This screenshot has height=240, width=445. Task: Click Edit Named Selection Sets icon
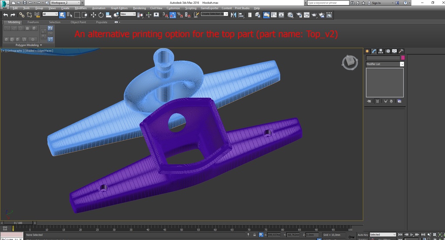(x=196, y=15)
